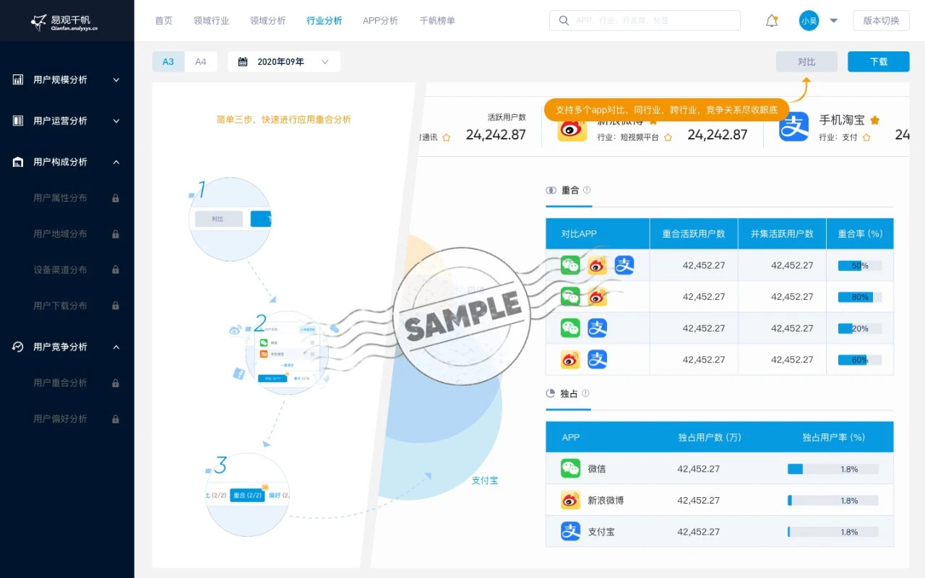Viewport: 925px width, 578px height.
Task: Click the 微信 1.8% exclusive rate bar
Action: pos(833,469)
